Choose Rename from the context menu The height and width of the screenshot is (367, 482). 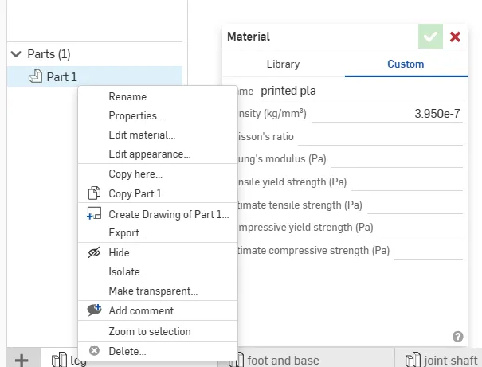coord(127,96)
